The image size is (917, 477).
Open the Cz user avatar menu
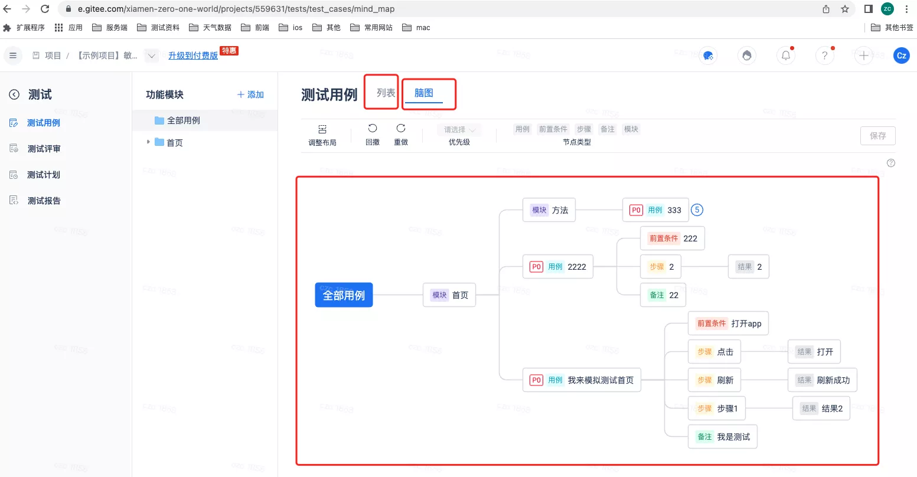point(902,55)
